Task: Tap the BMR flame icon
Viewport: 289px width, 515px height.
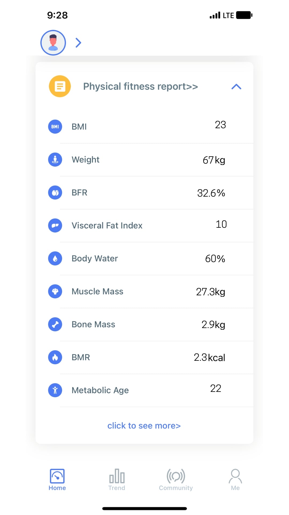Action: point(55,357)
